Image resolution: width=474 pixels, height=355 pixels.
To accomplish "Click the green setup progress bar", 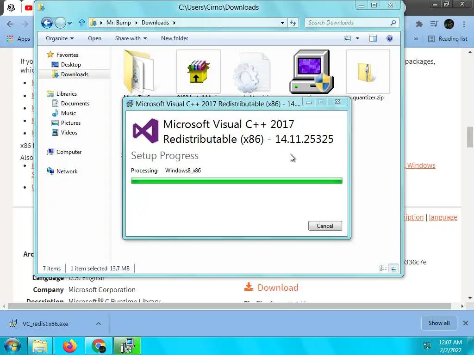I will pyautogui.click(x=237, y=181).
